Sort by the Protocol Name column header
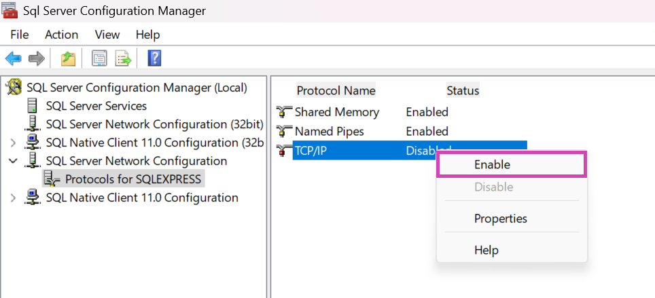 [x=336, y=91]
